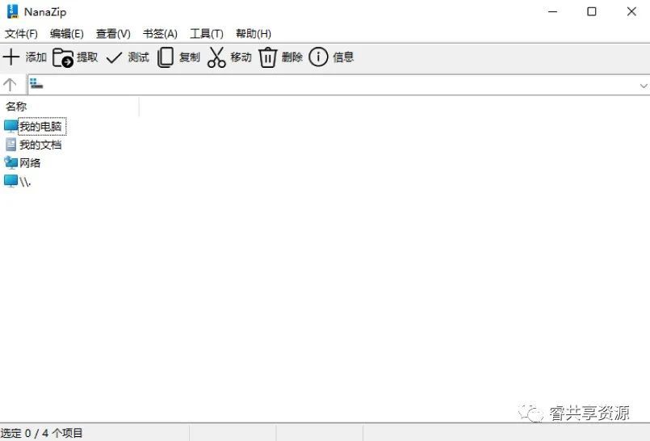Click the Info (信息) circle icon
Viewport: 650px width, 441px height.
pos(319,57)
